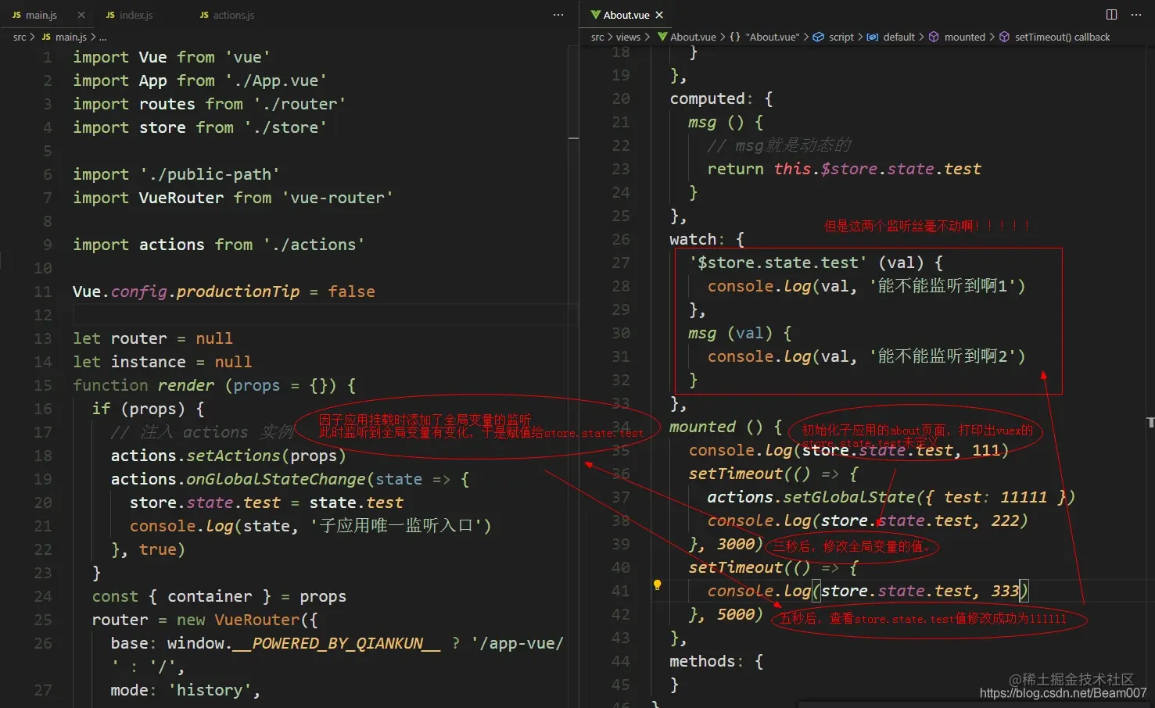Screen dimensions: 1155x708
Task: Click 'mounted' function name in About.vue
Action: (x=702, y=427)
